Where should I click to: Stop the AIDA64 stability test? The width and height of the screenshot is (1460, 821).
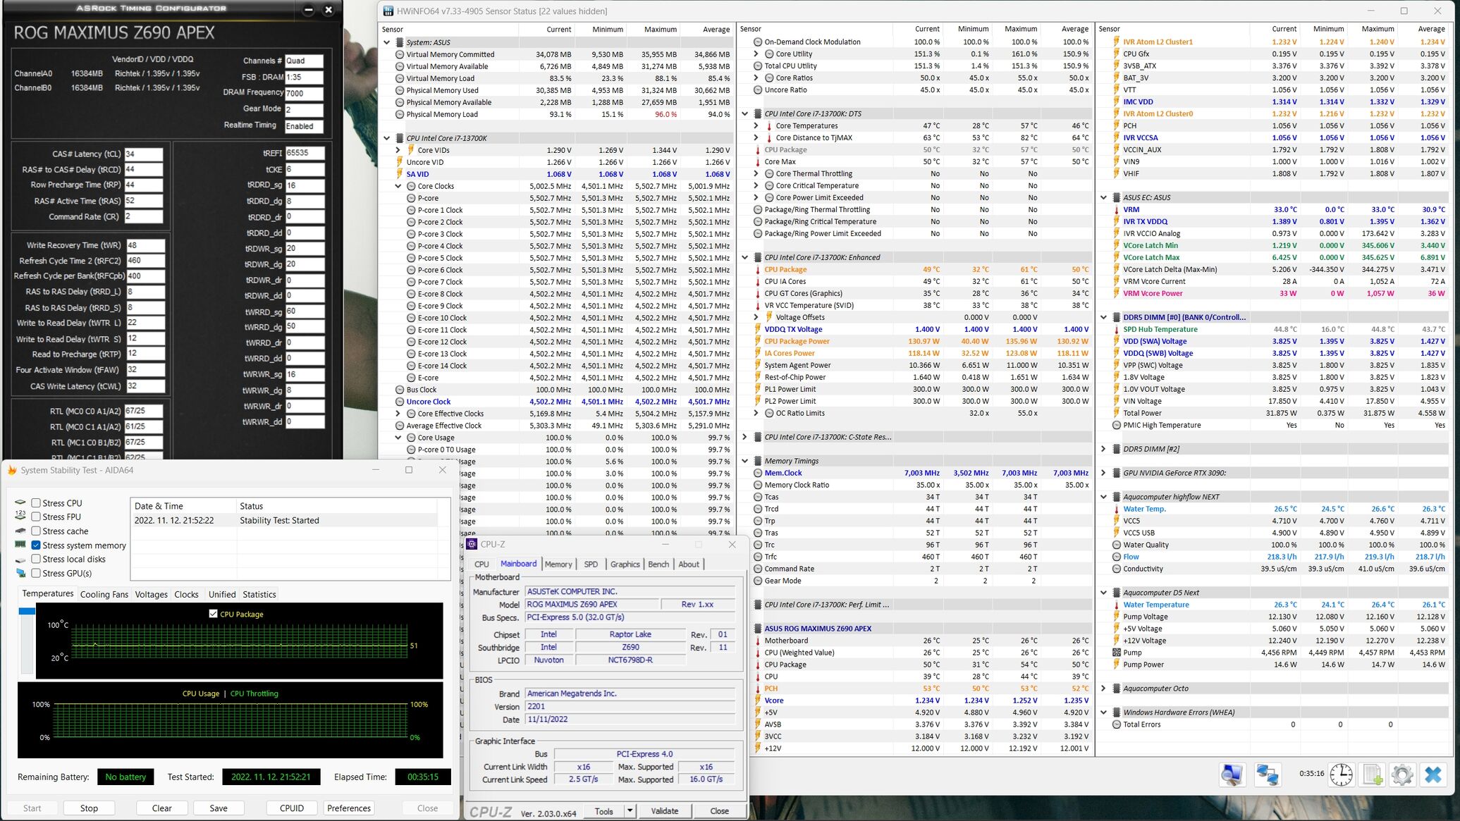[89, 808]
